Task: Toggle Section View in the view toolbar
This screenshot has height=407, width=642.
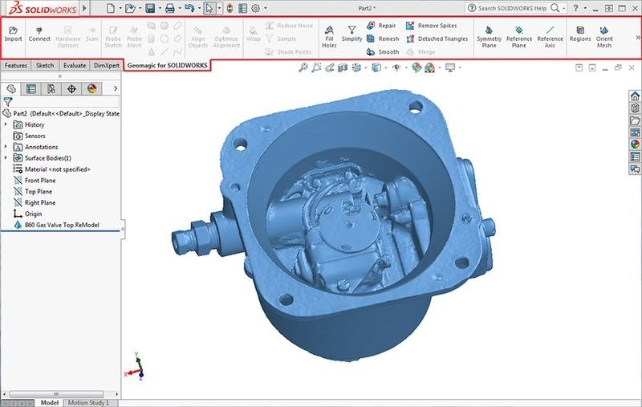Action: click(x=343, y=67)
